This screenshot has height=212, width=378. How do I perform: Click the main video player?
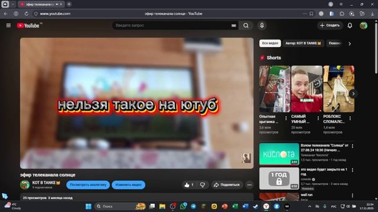click(136, 103)
